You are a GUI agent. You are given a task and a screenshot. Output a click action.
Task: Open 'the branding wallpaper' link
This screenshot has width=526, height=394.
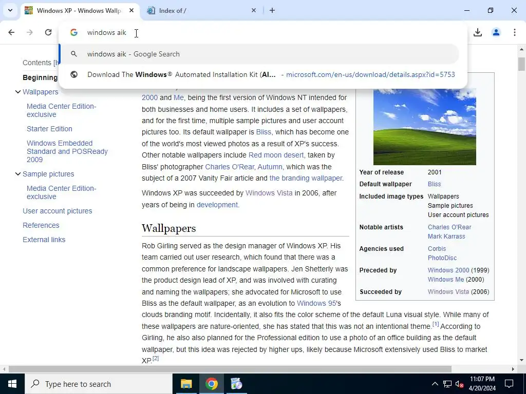306,178
